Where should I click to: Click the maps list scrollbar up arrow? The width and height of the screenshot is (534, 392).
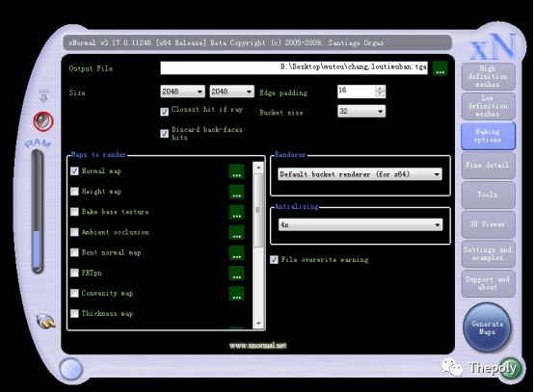258,167
